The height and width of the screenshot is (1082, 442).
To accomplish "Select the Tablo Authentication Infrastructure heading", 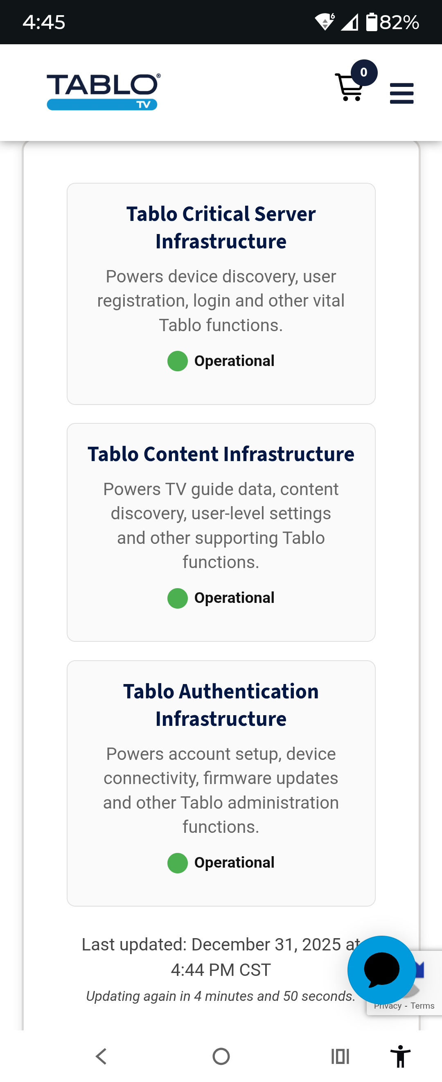I will pyautogui.click(x=221, y=705).
